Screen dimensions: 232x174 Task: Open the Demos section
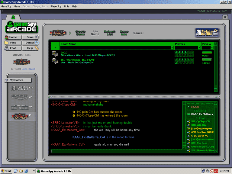tap(30, 43)
